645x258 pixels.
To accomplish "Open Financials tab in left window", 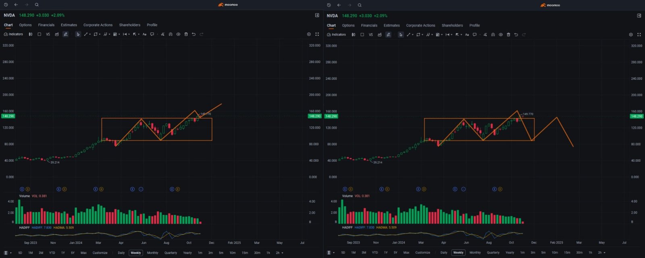I will click(x=46, y=25).
